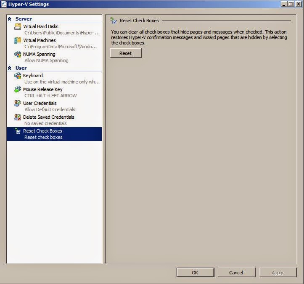Click the C:\Users\Public\Documents path text
This screenshot has height=284, width=304.
[62, 33]
